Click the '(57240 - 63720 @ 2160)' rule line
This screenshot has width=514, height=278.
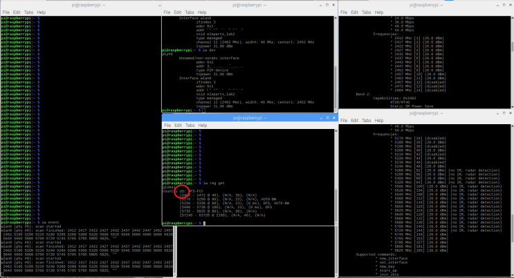click(223, 215)
